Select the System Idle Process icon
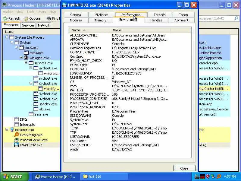Image resolution: width=241 pixels, height=181 pixels. pyautogui.click(x=12, y=37)
